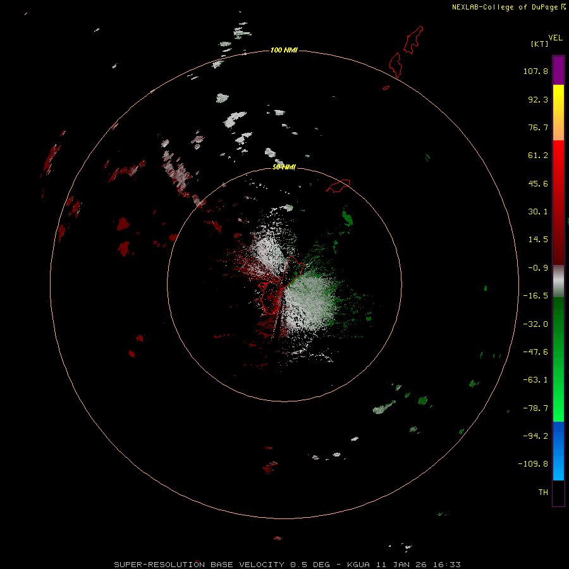The height and width of the screenshot is (569, 569).
Task: Click the Guam island outline at radar center
Action: (x=281, y=285)
